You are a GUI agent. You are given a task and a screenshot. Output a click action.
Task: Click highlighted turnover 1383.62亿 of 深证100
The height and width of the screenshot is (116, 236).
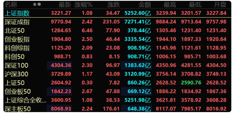[138, 65]
